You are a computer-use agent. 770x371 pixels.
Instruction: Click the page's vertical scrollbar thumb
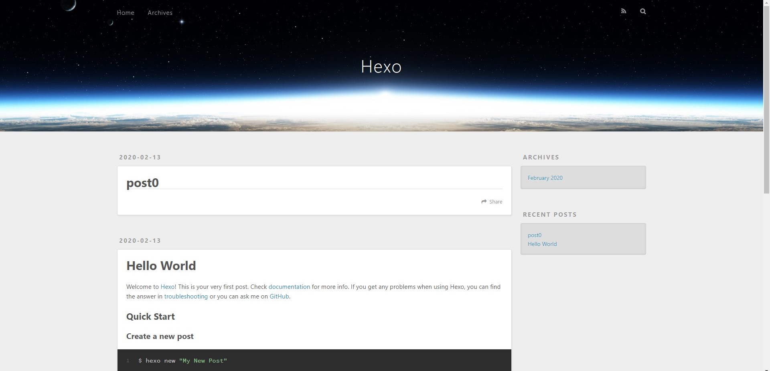pos(766,99)
